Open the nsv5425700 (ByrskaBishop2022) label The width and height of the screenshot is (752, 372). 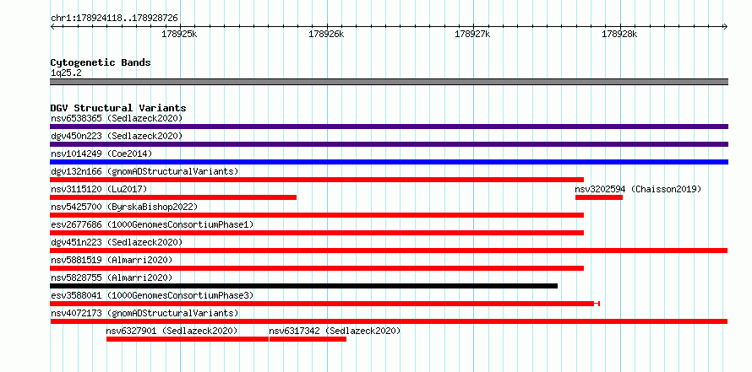click(124, 207)
